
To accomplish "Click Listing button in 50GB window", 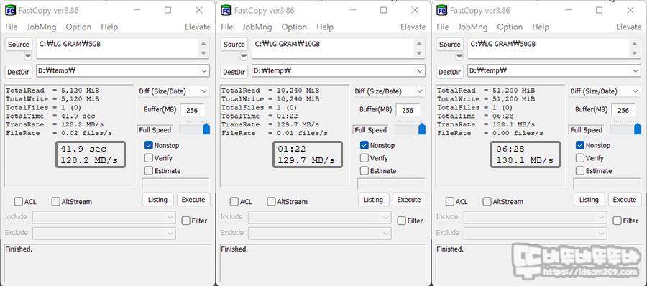I will (589, 200).
